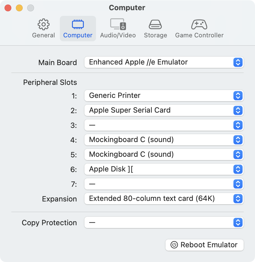Click power icon on Reboot Emulator button
The height and width of the screenshot is (262, 255).
174,245
